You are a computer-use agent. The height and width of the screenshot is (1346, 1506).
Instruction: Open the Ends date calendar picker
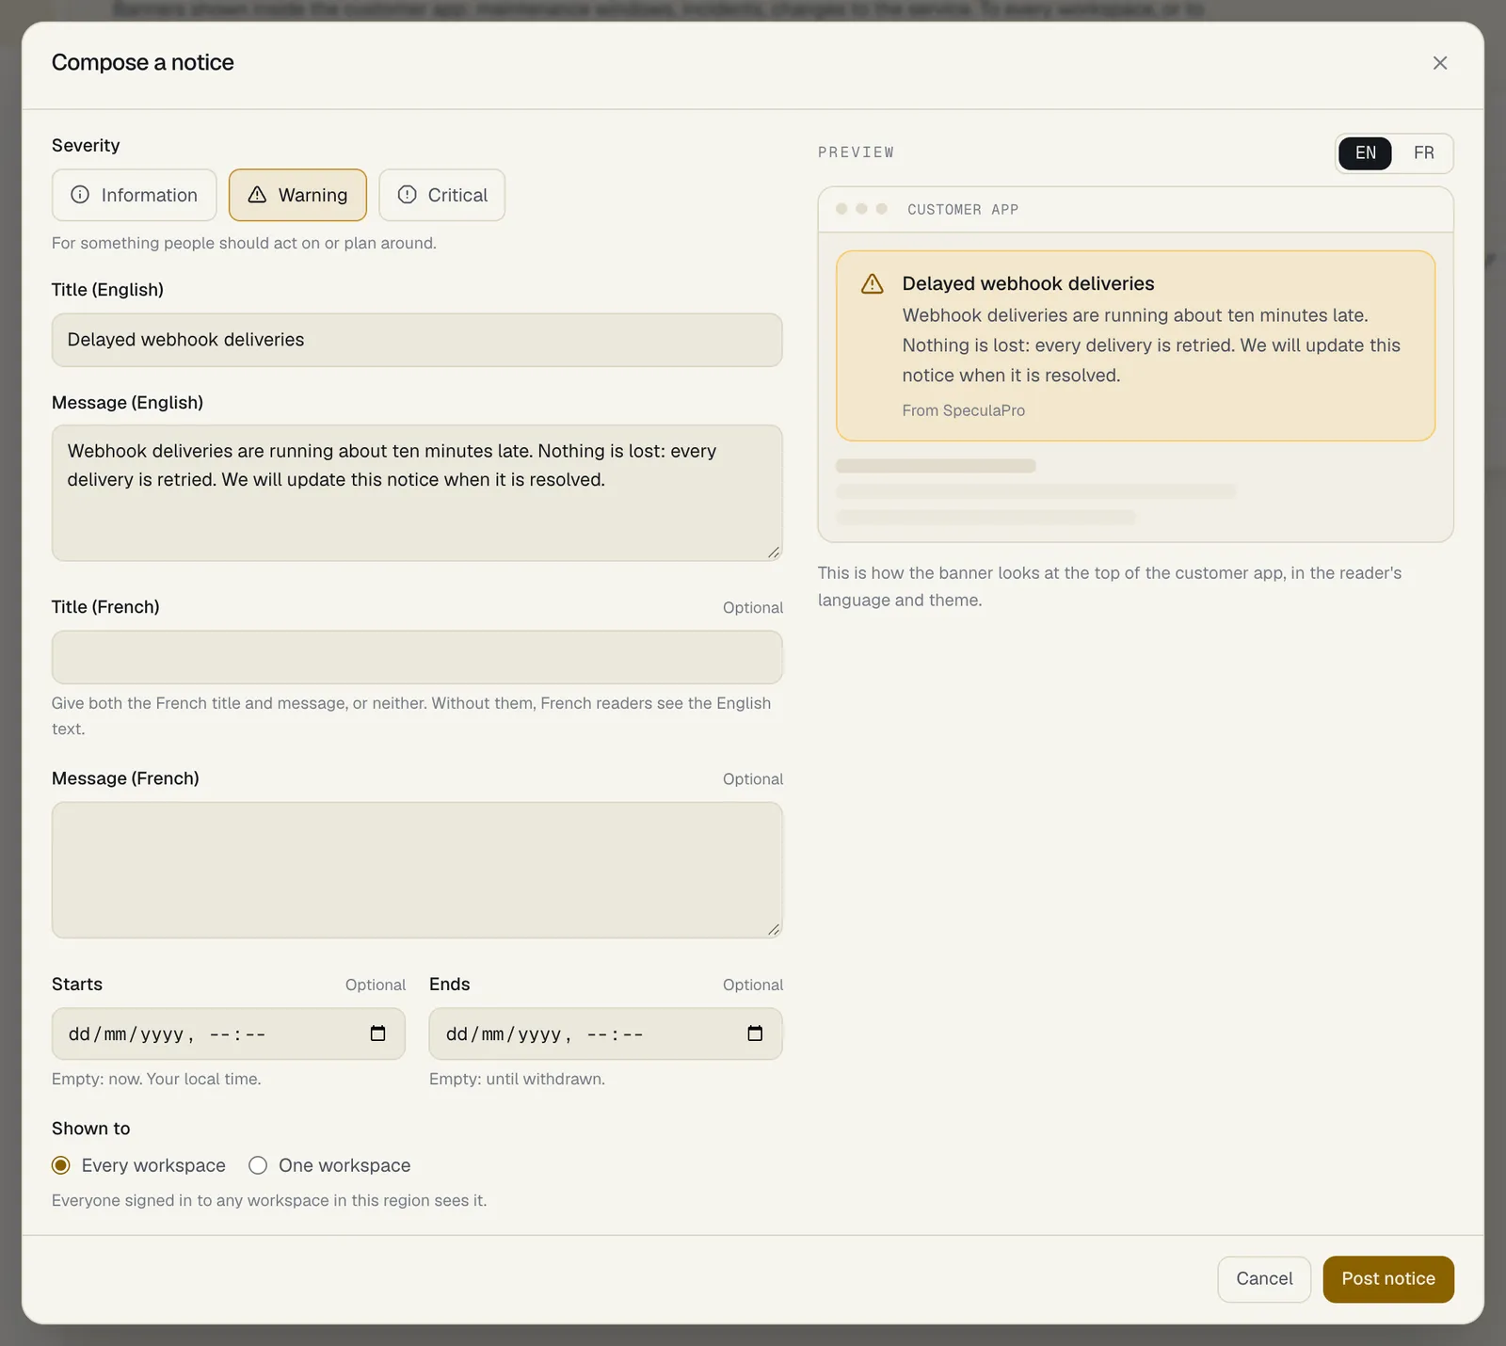755,1034
